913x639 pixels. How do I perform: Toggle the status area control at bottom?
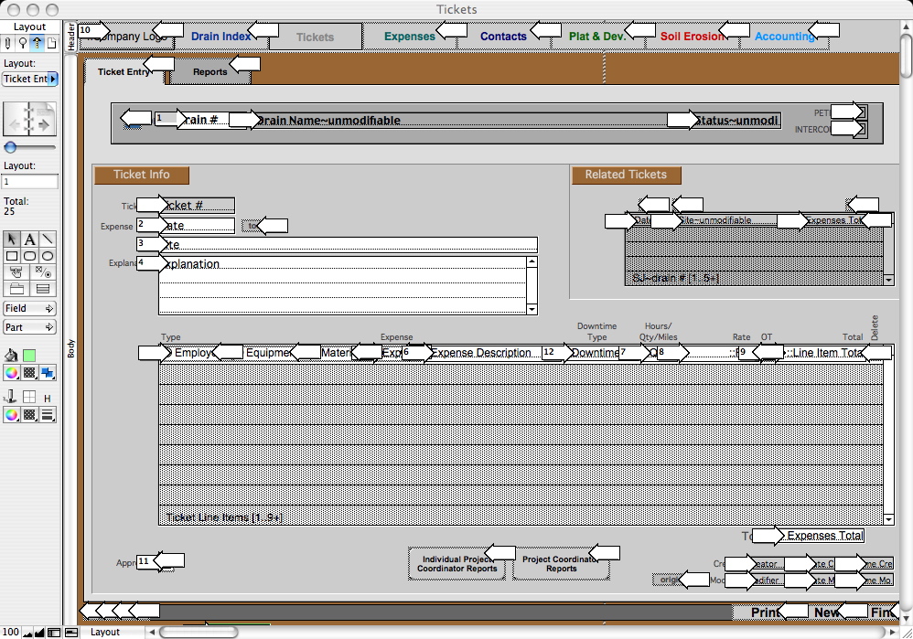pyautogui.click(x=55, y=632)
